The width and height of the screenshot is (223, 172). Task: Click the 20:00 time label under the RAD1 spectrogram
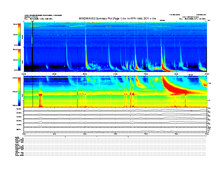pyautogui.click(x=176, y=74)
